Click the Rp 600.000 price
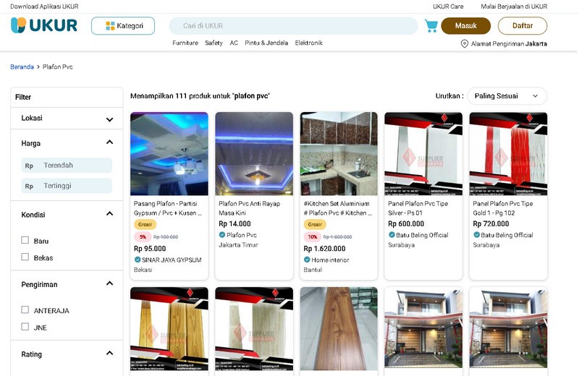Image resolution: width=579 pixels, height=376 pixels. click(x=406, y=223)
